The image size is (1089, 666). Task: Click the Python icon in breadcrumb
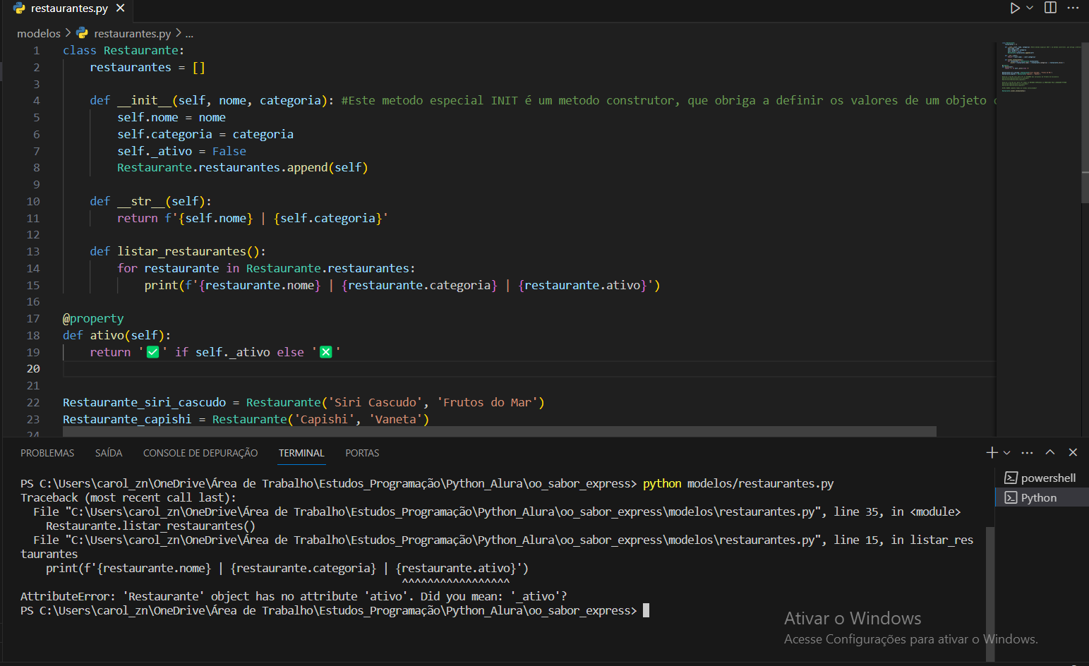[x=83, y=33]
